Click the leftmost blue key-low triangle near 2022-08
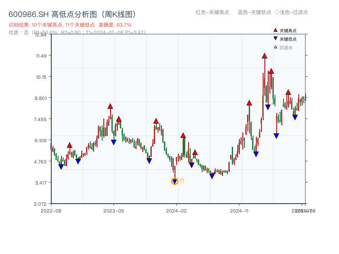Screen dimensions: 339x254 click(x=61, y=166)
